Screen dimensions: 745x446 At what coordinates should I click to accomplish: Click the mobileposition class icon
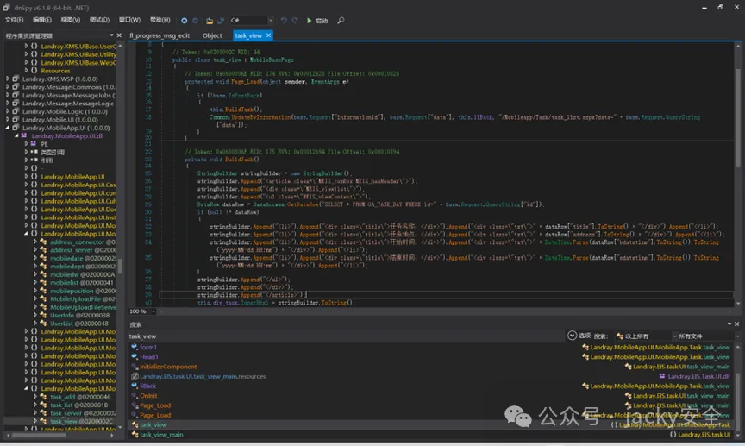[43, 291]
